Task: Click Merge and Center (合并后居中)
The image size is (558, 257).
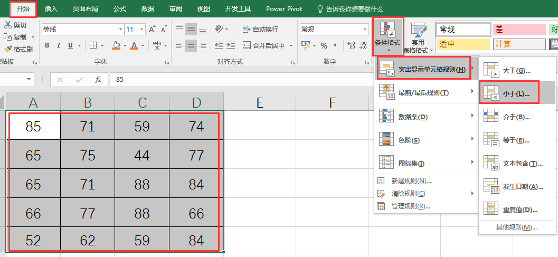Action: [264, 45]
